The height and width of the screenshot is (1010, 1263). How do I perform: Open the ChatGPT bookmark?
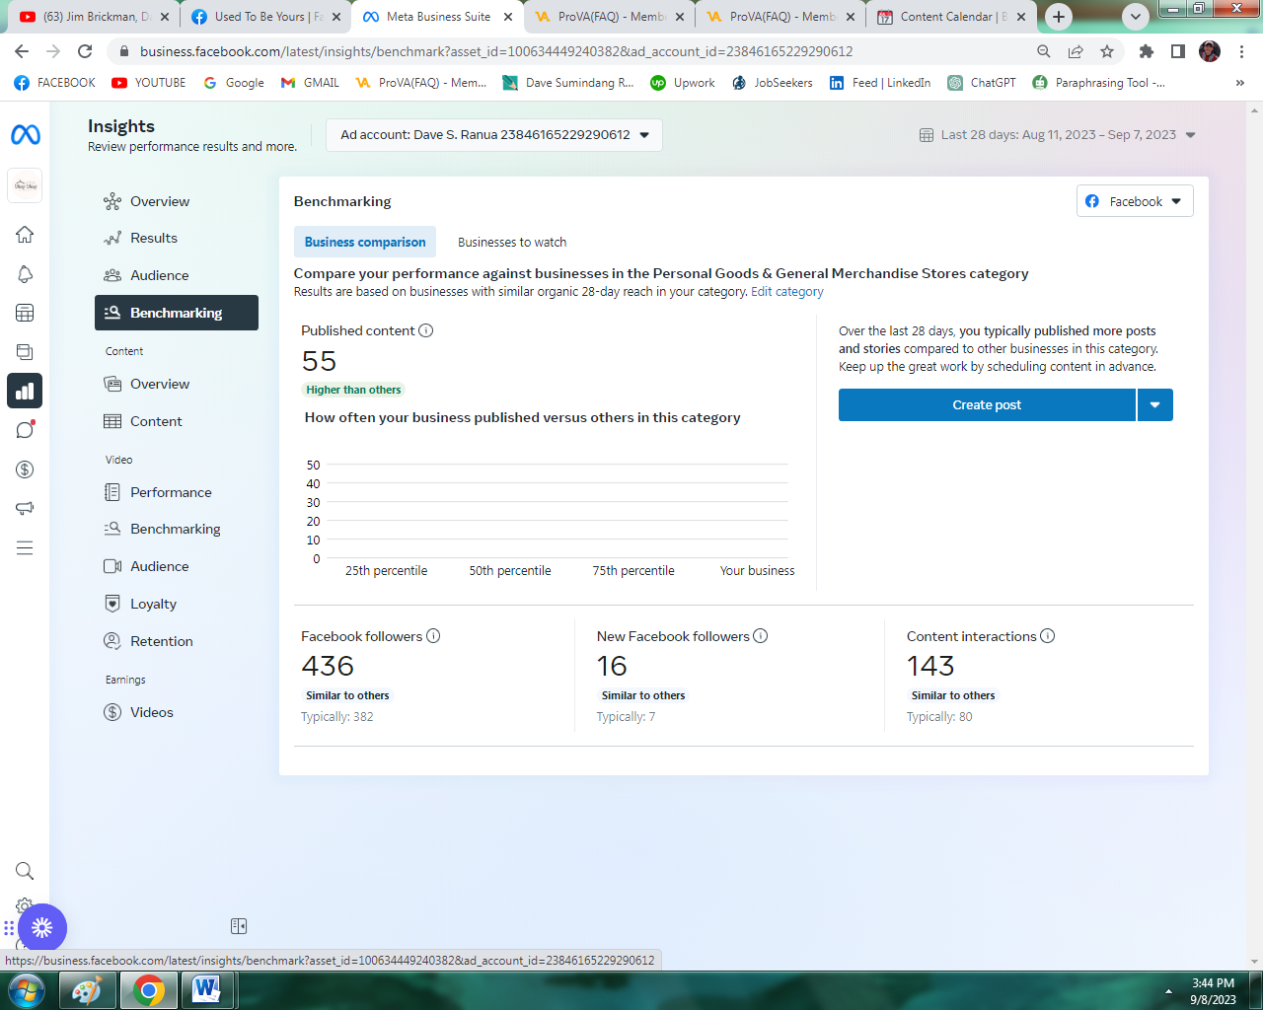coord(982,83)
